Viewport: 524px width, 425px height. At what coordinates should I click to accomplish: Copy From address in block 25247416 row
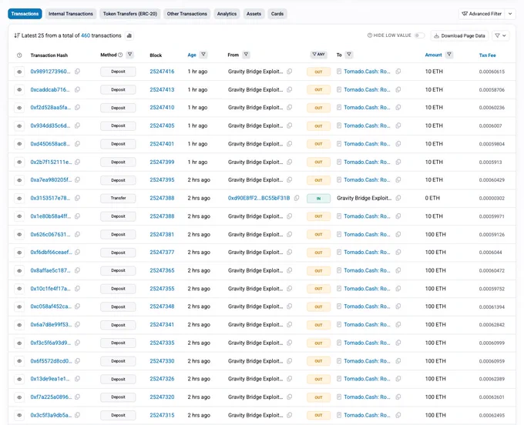click(x=290, y=72)
